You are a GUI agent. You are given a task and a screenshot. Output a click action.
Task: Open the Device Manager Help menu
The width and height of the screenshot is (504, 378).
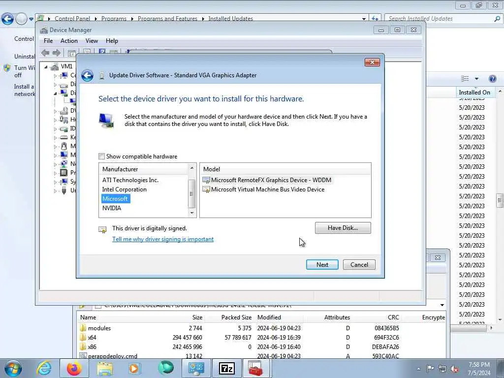(x=112, y=41)
